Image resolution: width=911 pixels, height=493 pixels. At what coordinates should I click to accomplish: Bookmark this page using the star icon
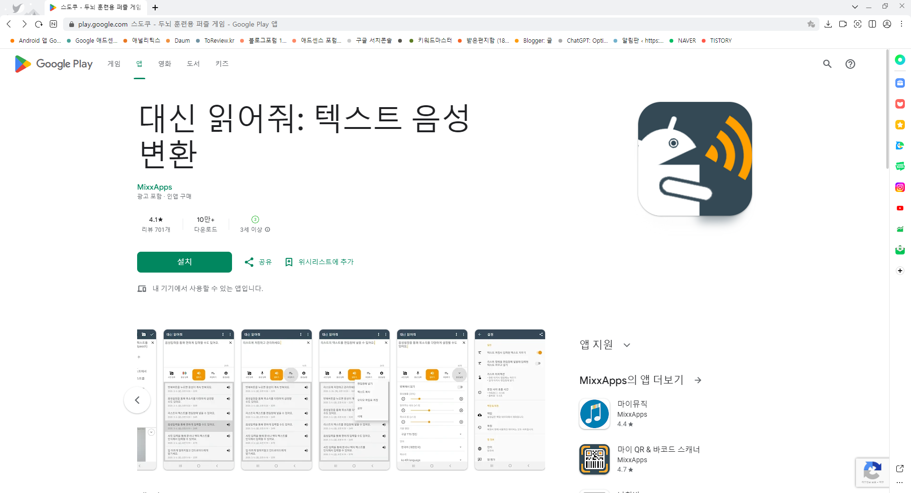811,24
